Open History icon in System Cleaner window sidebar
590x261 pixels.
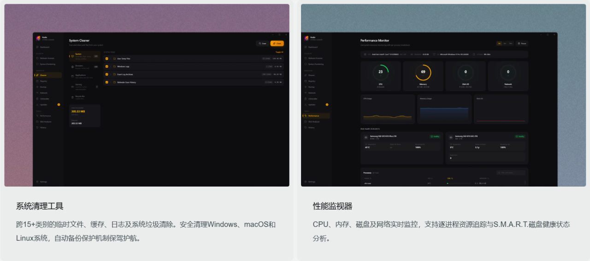(37, 127)
